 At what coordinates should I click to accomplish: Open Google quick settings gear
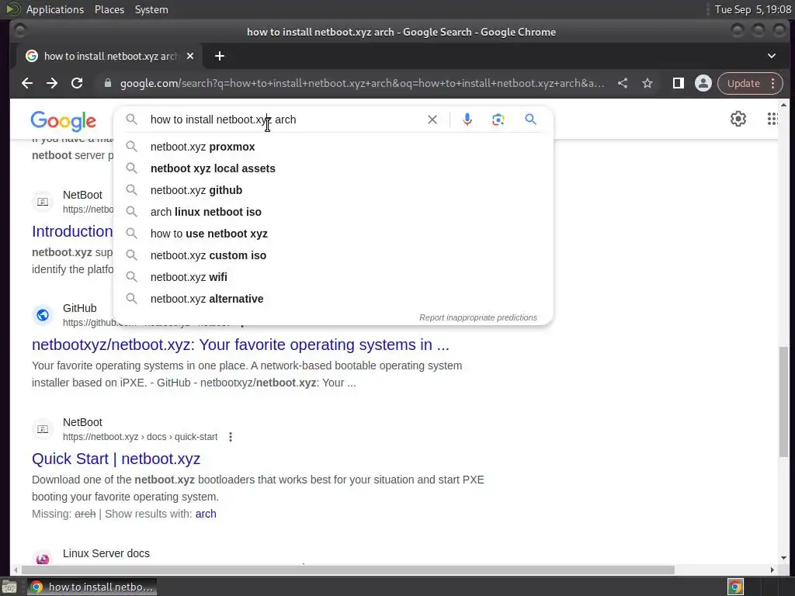[x=738, y=119]
